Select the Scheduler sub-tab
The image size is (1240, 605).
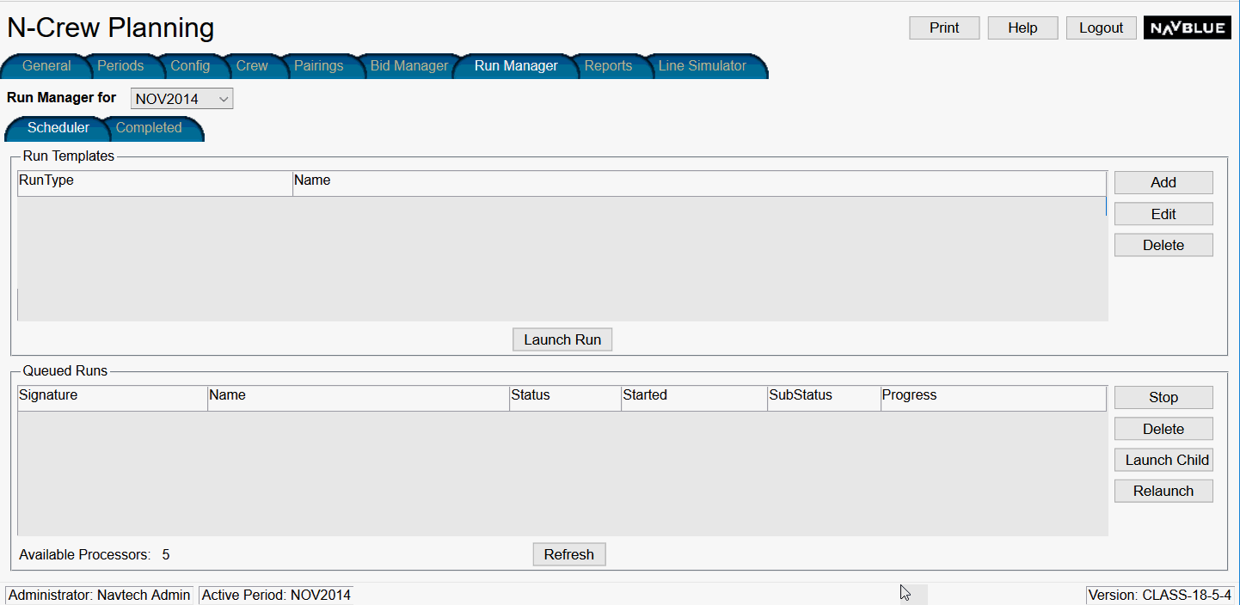58,128
